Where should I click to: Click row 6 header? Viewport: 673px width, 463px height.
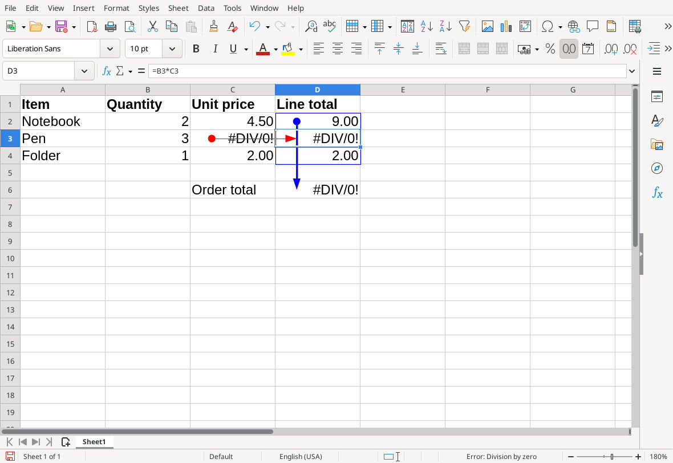(x=10, y=190)
